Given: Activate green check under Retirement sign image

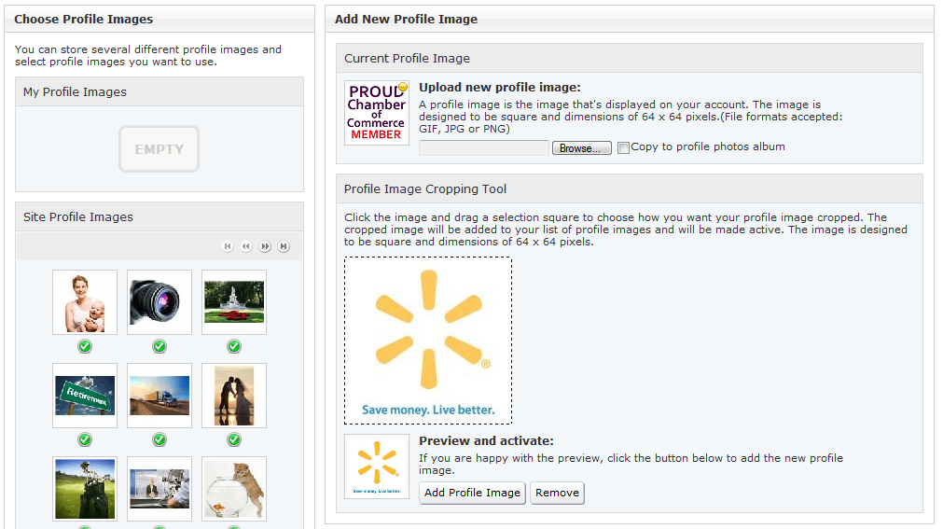Looking at the screenshot, I should tap(85, 439).
